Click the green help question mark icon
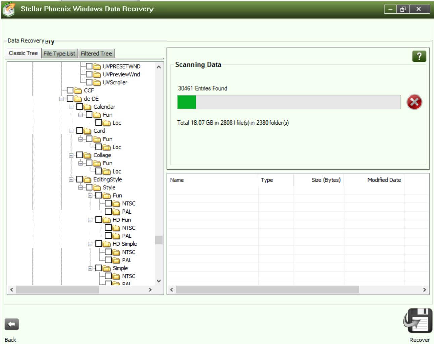This screenshot has width=434, height=344. [x=419, y=56]
